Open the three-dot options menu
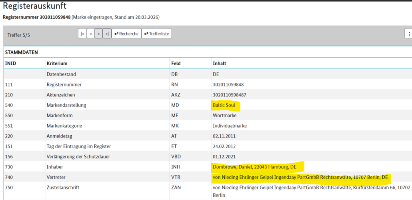The image size is (412, 200). click(409, 34)
